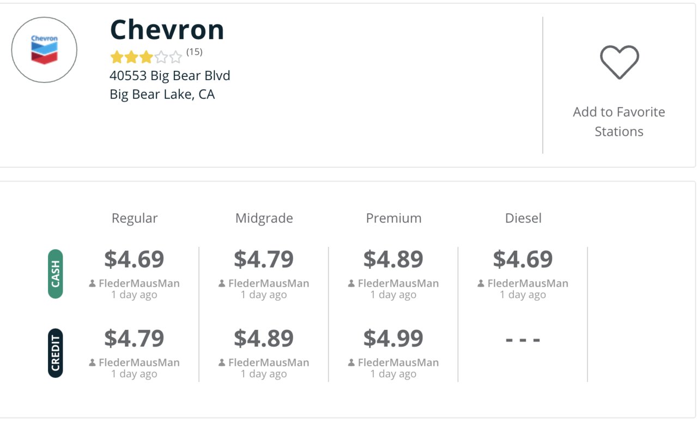
Task: Click the empty Diesel credit price dashes
Action: [523, 340]
